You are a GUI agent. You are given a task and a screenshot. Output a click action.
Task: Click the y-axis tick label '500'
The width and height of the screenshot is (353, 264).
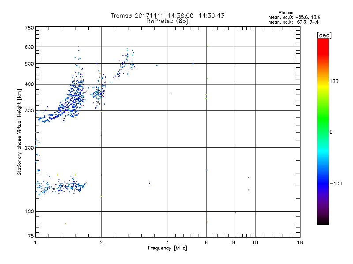pyautogui.click(x=29, y=64)
